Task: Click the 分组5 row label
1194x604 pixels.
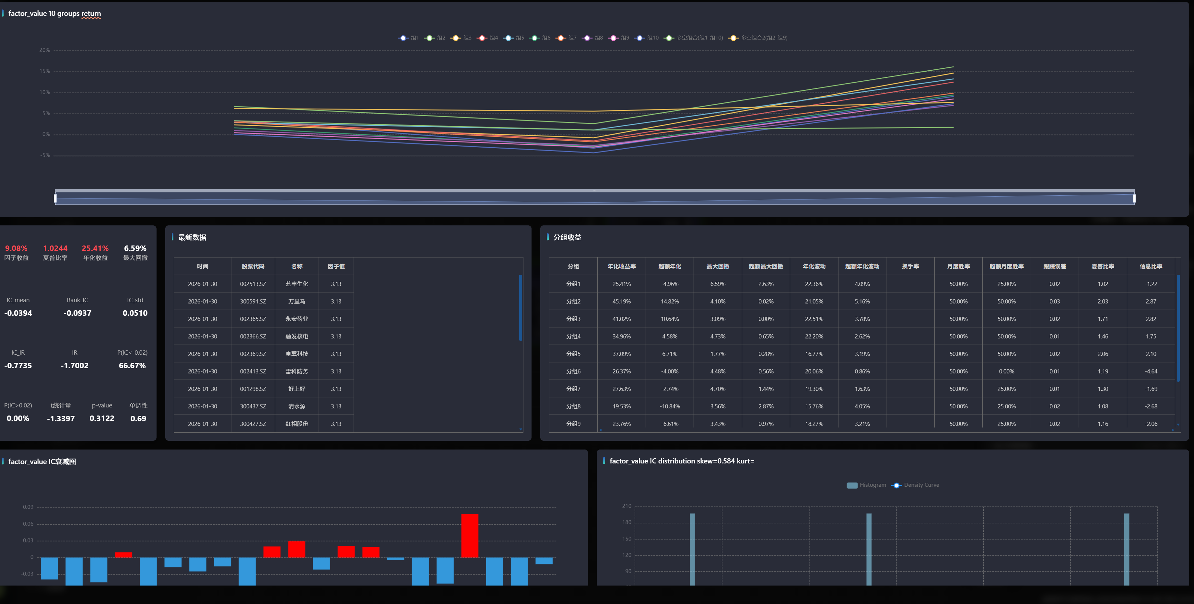Action: tap(573, 354)
